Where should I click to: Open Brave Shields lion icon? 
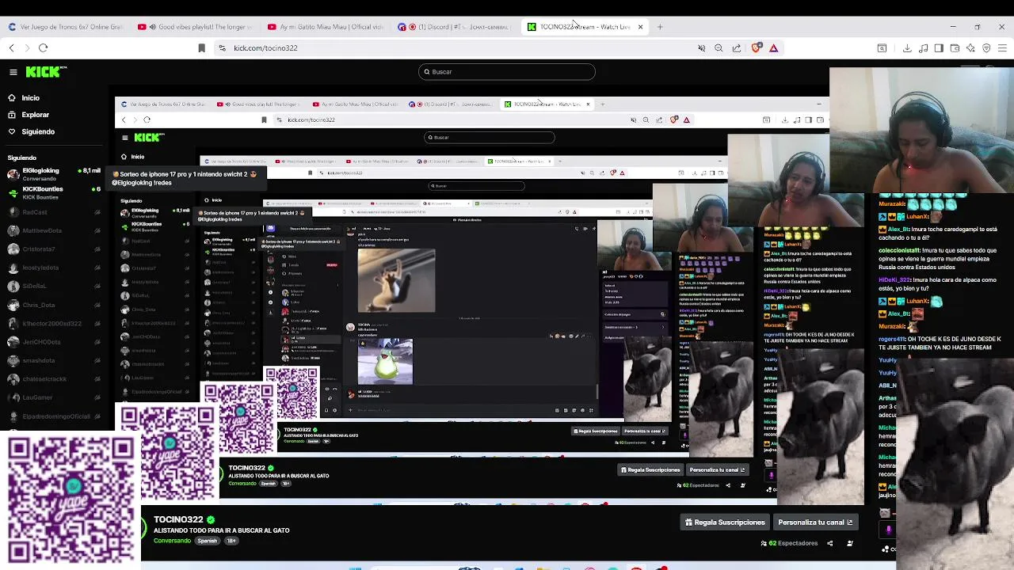pos(757,48)
